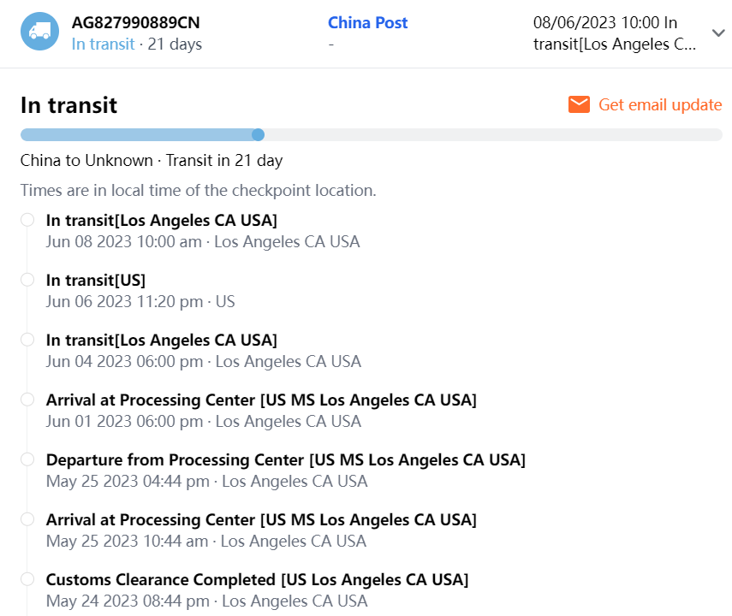Click the In transit[US] event title
This screenshot has width=732, height=616.
pos(96,281)
